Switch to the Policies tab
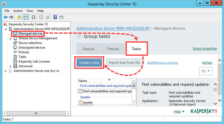The image size is (224, 124). [113, 49]
